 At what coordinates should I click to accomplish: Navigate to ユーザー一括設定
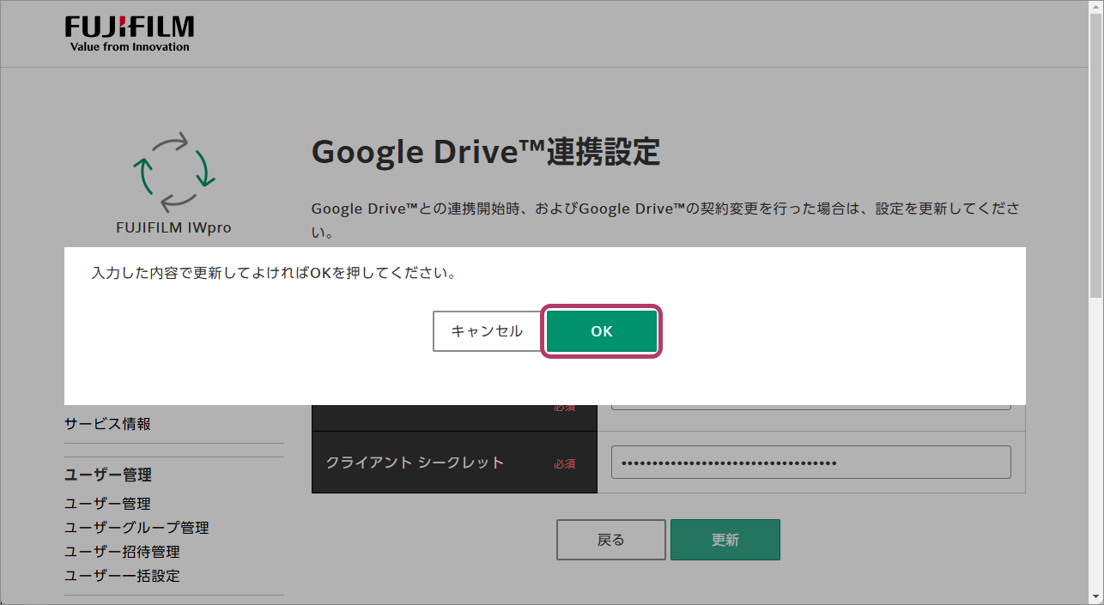[122, 576]
